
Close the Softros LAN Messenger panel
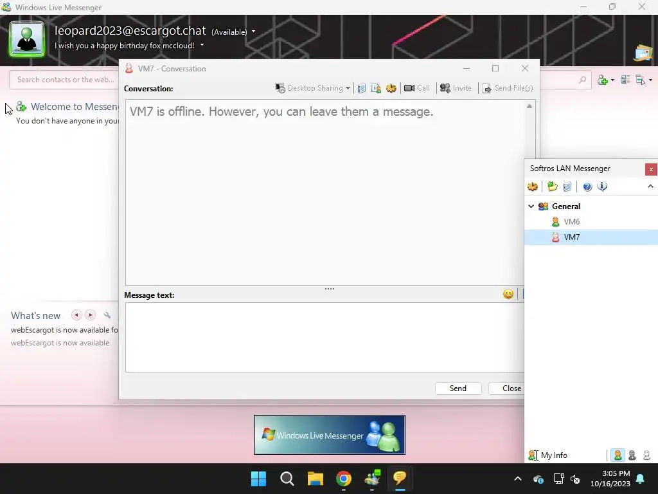tap(651, 169)
